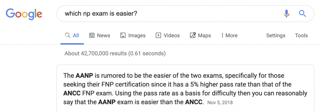Click the results count text line
This screenshot has height=112, width=320.
115,54
